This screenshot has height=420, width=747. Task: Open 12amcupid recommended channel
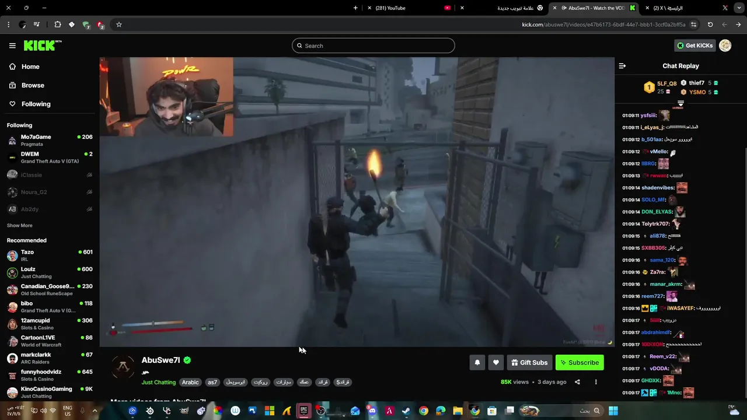pos(50,324)
